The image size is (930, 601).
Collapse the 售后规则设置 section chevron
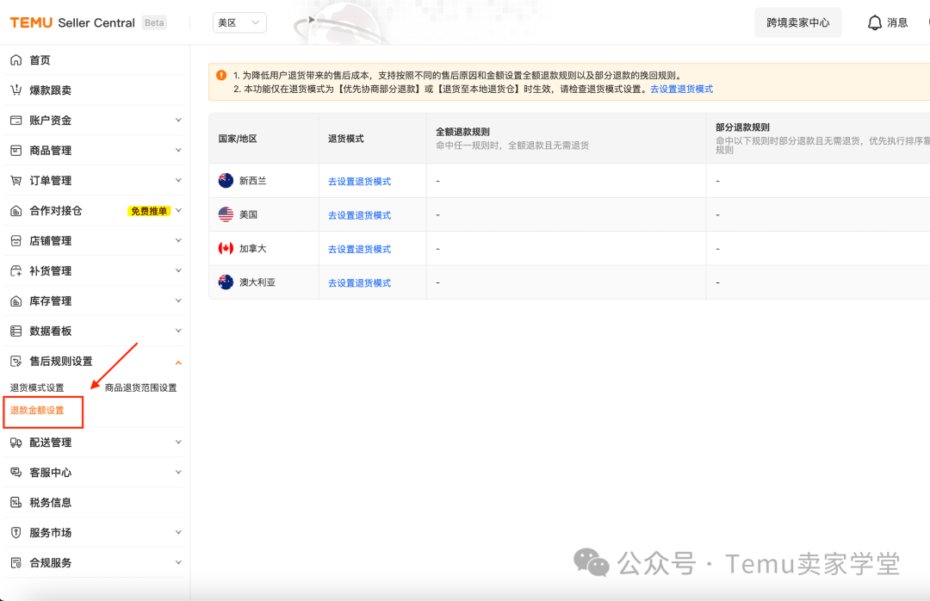178,362
